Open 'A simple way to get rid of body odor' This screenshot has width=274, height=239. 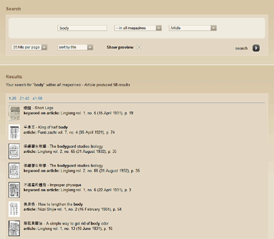(x=66, y=223)
